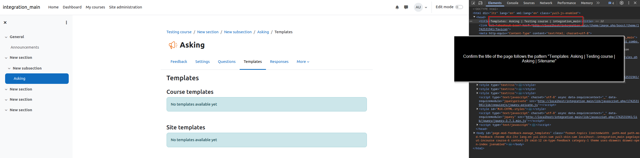Screen dimensions: 640x158
Task: Select the DevTools inspect element tool
Action: point(473,3)
